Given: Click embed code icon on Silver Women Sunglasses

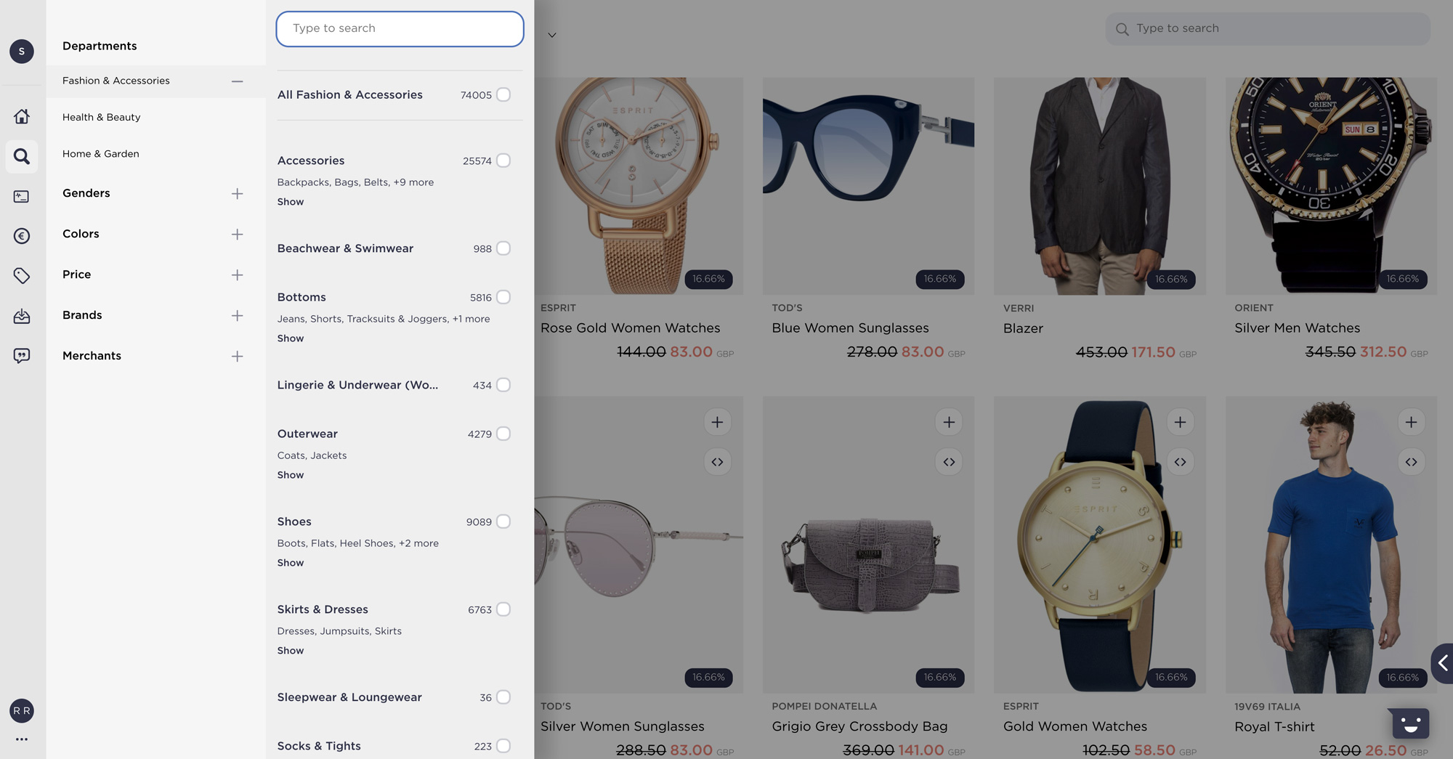Looking at the screenshot, I should tap(717, 462).
